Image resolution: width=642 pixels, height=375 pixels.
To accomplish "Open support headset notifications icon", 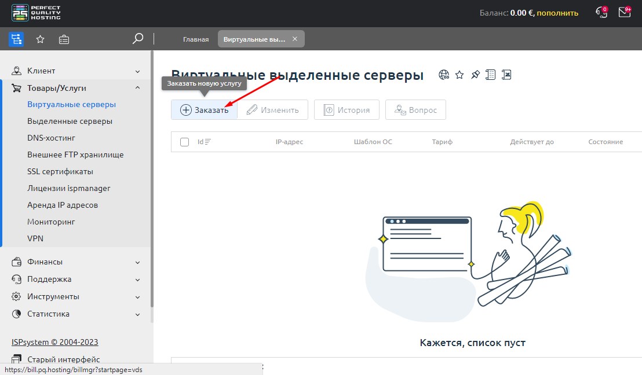I will click(x=601, y=12).
